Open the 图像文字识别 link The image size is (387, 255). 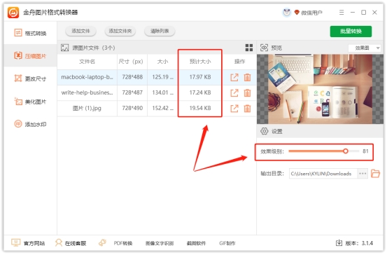click(160, 243)
